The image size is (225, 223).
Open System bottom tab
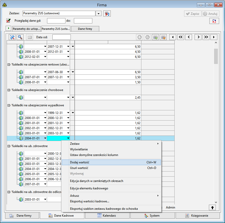[x=153, y=216]
